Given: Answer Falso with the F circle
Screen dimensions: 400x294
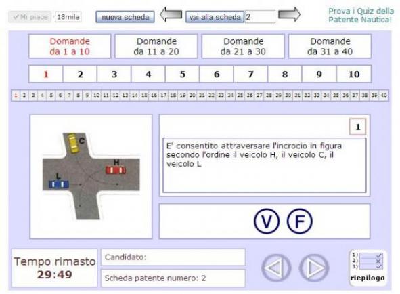Looking at the screenshot, I should coord(299,222).
